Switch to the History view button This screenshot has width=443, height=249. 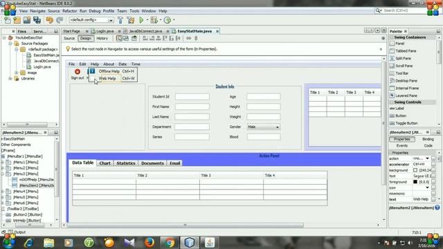(102, 39)
